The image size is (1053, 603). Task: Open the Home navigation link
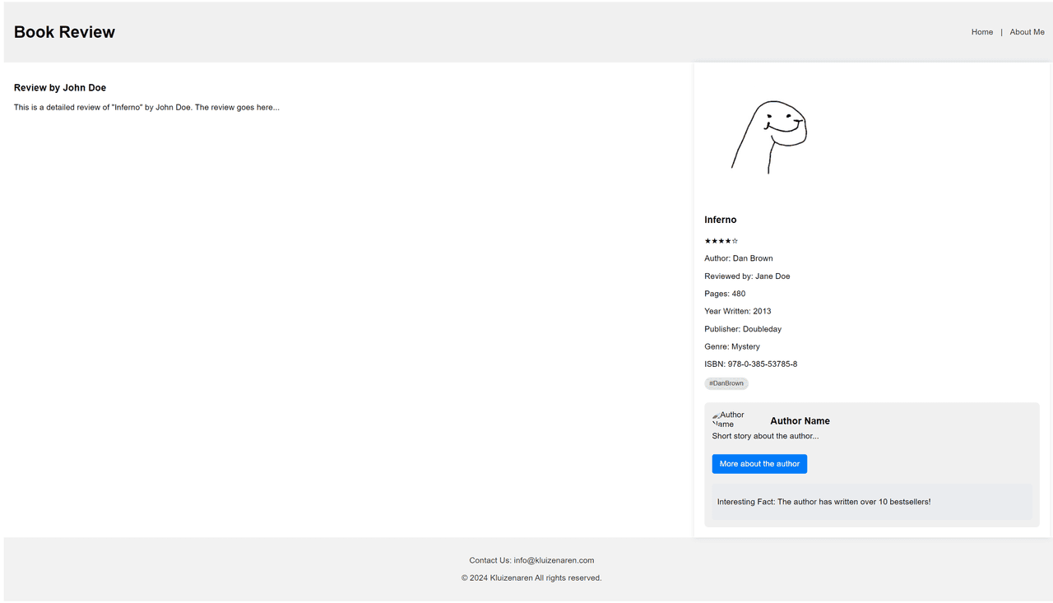pyautogui.click(x=982, y=32)
